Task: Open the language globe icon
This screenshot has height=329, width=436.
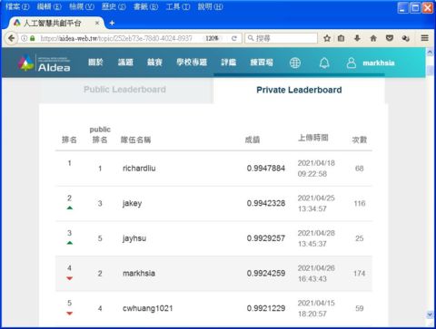Action: tap(295, 63)
